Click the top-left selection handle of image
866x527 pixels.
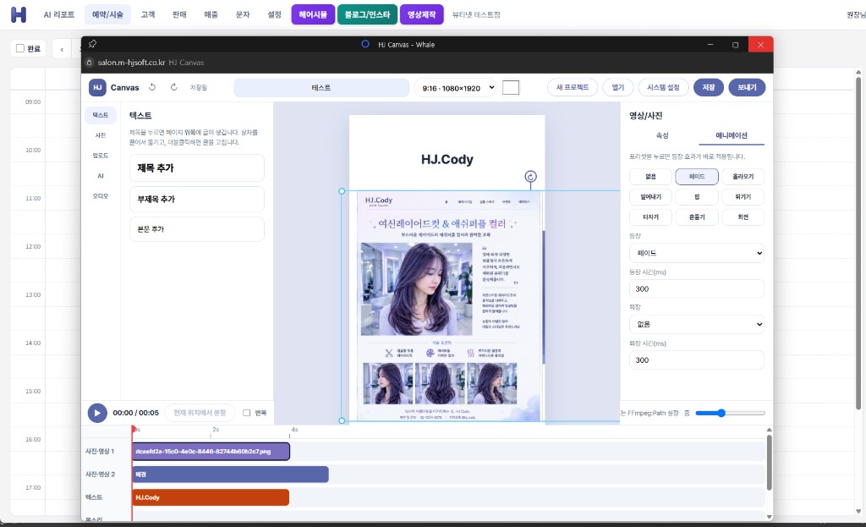tap(342, 191)
